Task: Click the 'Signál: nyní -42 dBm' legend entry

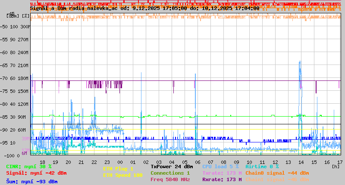Action: [36, 173]
